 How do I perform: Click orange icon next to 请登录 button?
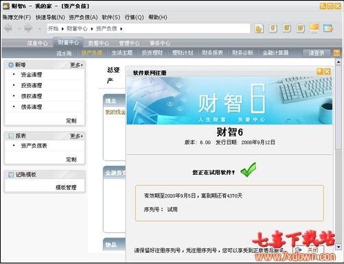[x=336, y=53]
